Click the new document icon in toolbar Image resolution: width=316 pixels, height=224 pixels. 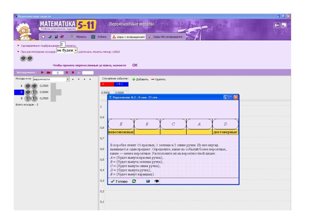44,37
